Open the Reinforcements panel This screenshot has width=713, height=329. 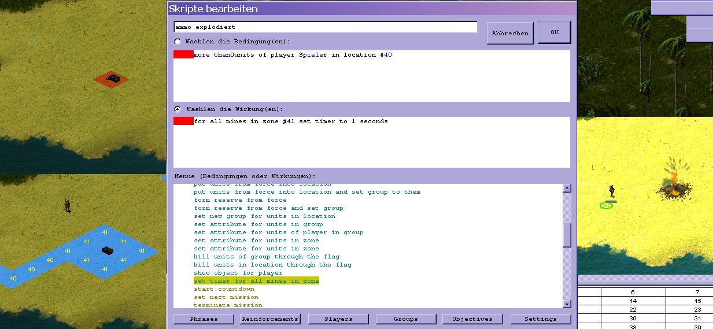pyautogui.click(x=270, y=319)
